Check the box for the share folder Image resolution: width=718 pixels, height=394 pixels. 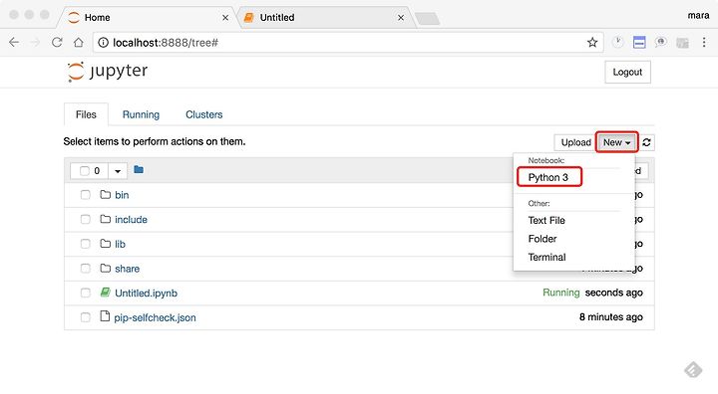tap(85, 269)
